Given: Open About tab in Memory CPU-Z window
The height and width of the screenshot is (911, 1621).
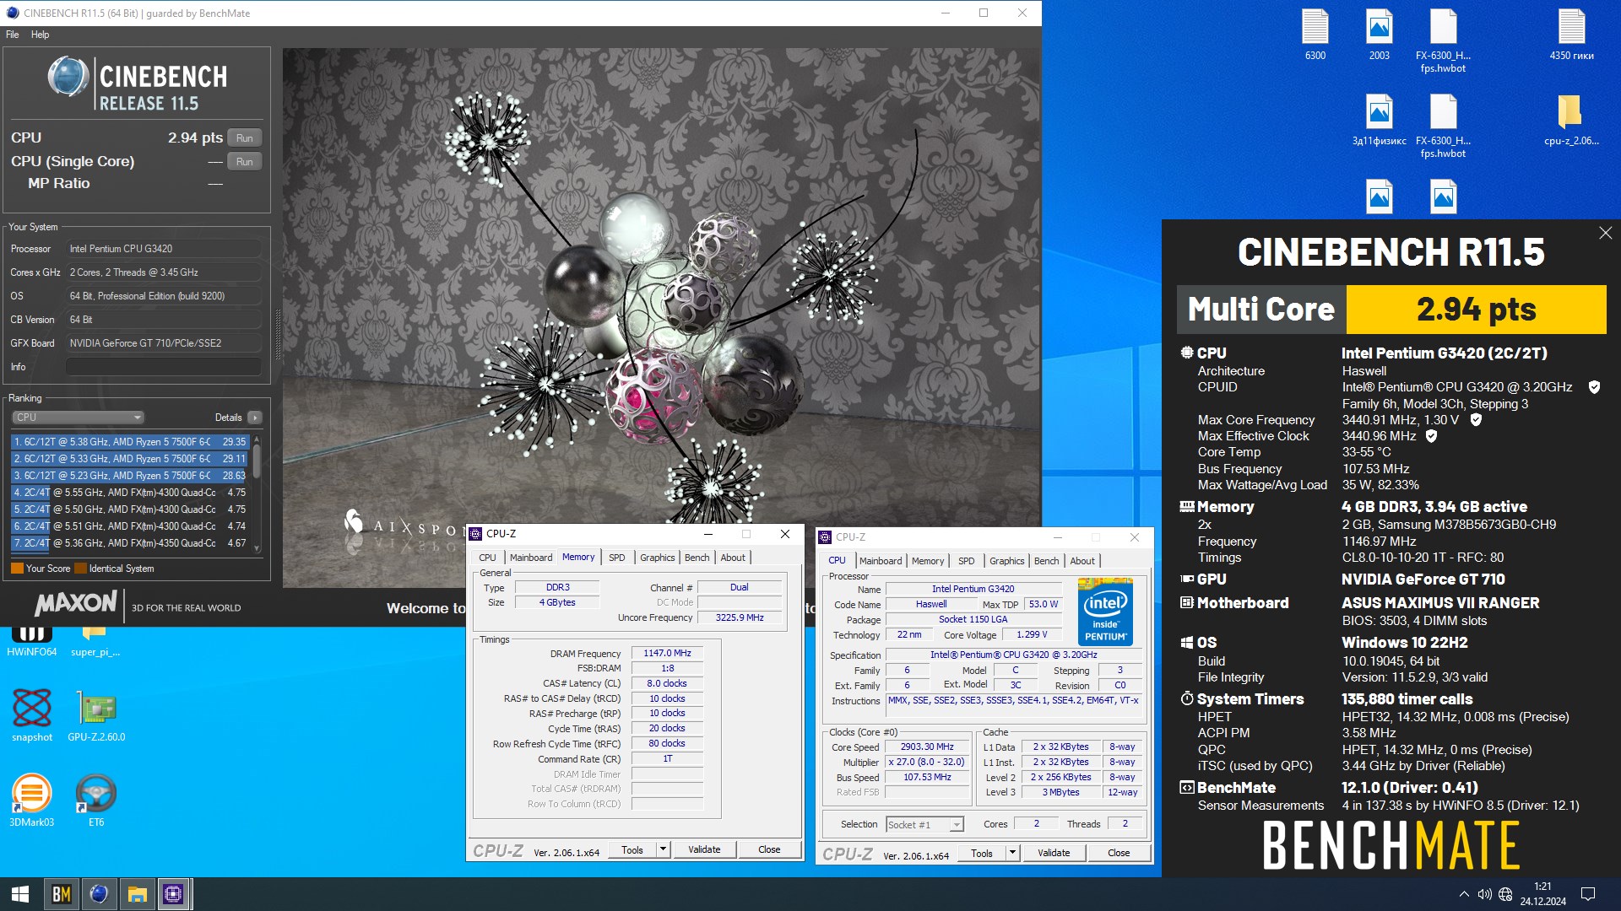Looking at the screenshot, I should pos(733,558).
